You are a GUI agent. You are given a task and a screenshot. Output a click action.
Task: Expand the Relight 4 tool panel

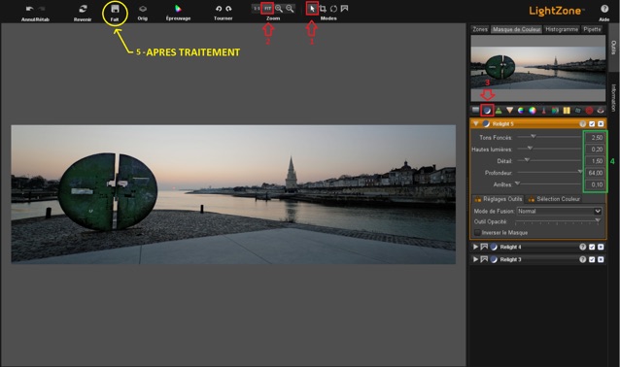point(475,247)
